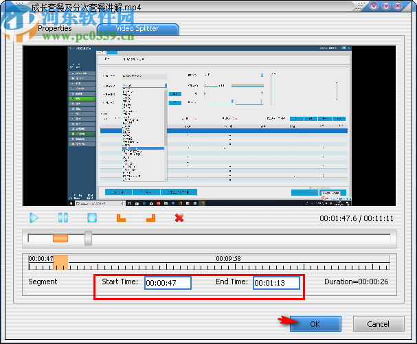Select the Video Splitter tab
Image resolution: width=417 pixels, height=344 pixels.
(137, 28)
